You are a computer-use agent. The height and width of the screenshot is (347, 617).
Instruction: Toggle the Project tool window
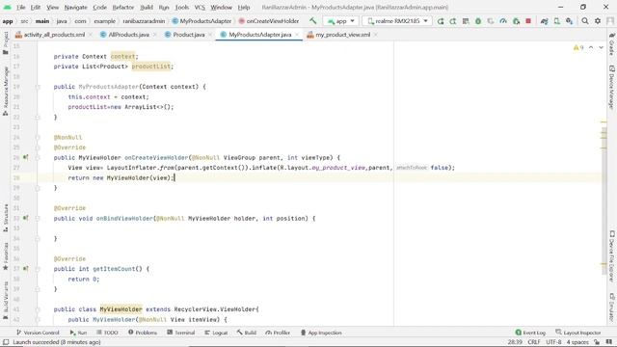pos(6,42)
